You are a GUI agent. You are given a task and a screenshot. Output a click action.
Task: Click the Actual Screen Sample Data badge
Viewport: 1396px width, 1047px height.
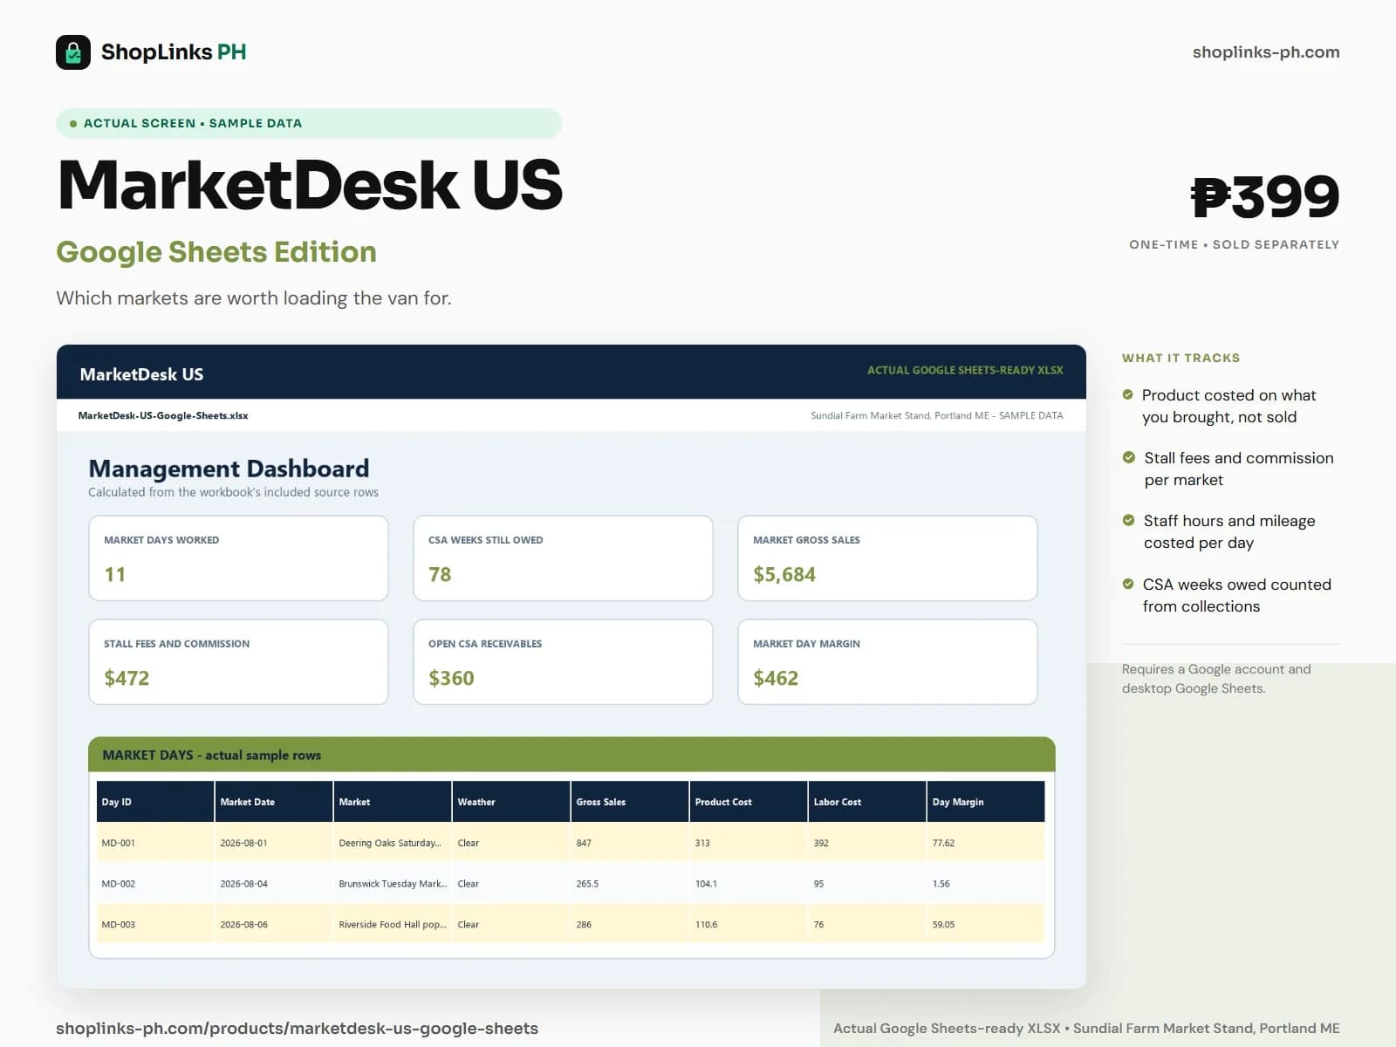click(x=309, y=124)
